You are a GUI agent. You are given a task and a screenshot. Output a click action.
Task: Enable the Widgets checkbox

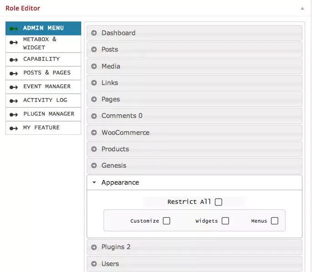[x=225, y=221]
